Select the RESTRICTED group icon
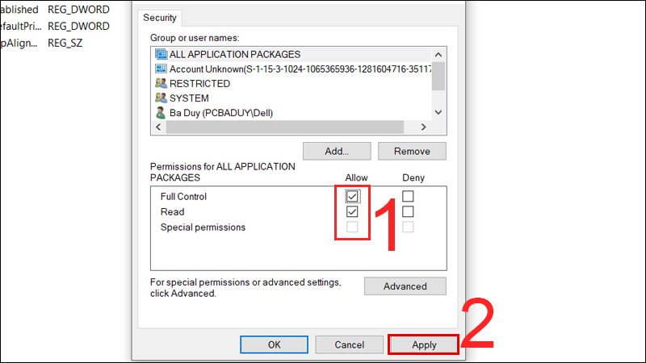Screen dimensions: 646x363 coord(160,83)
